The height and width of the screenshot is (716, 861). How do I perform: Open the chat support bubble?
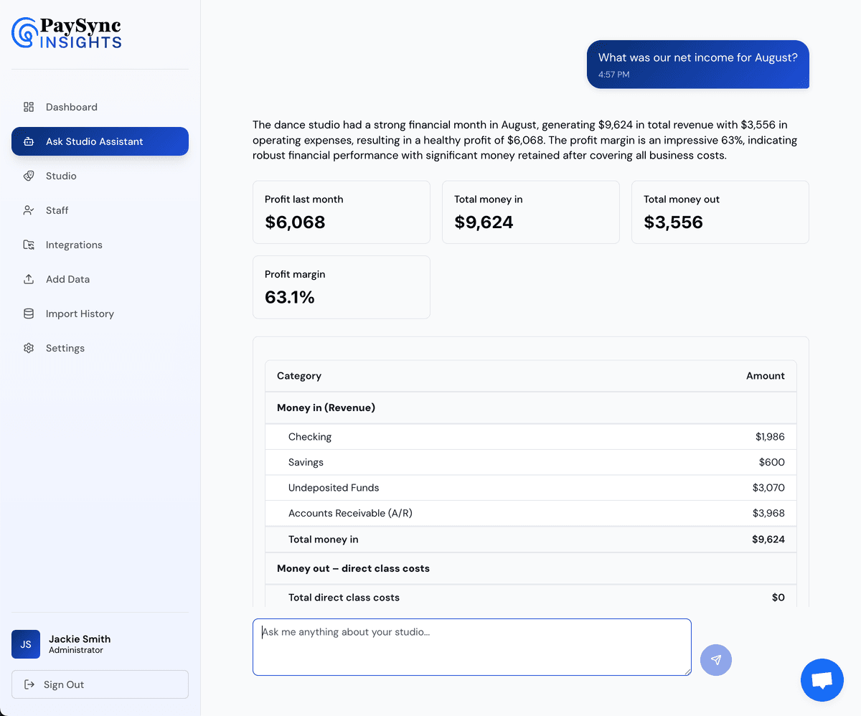point(822,679)
